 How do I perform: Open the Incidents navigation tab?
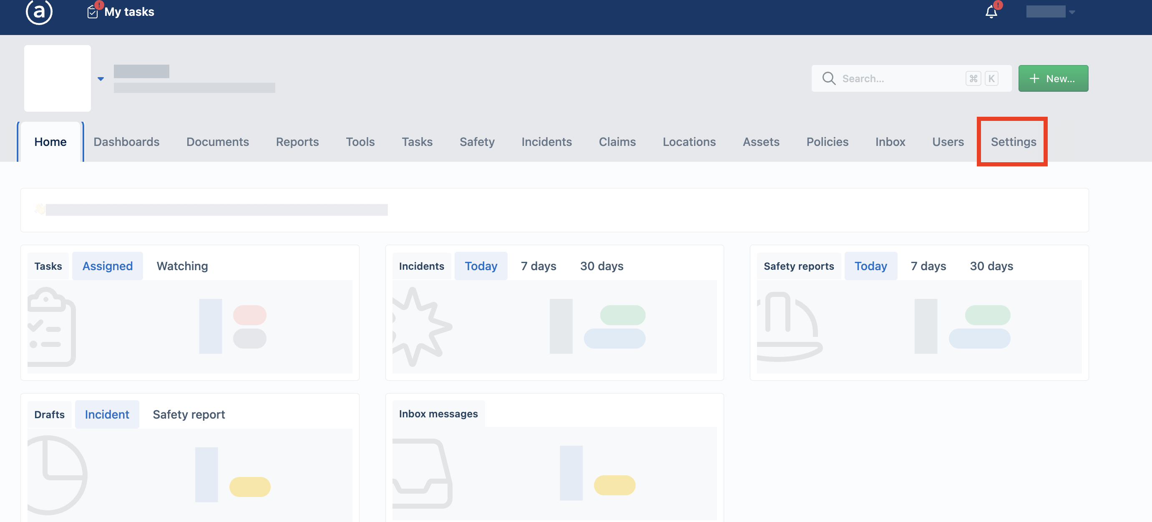(x=546, y=142)
